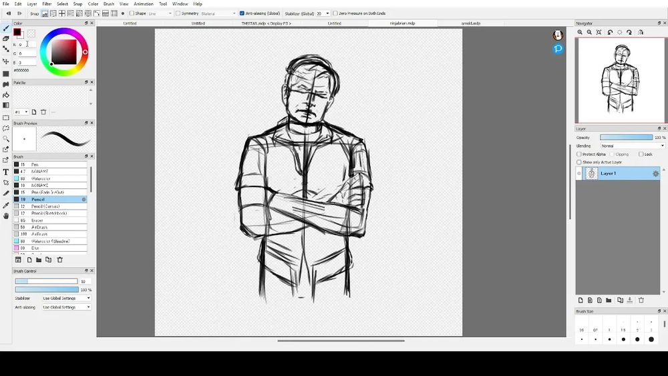Switch to the ninjabrian.mdp tab
Image resolution: width=668 pixels, height=376 pixels.
[403, 23]
